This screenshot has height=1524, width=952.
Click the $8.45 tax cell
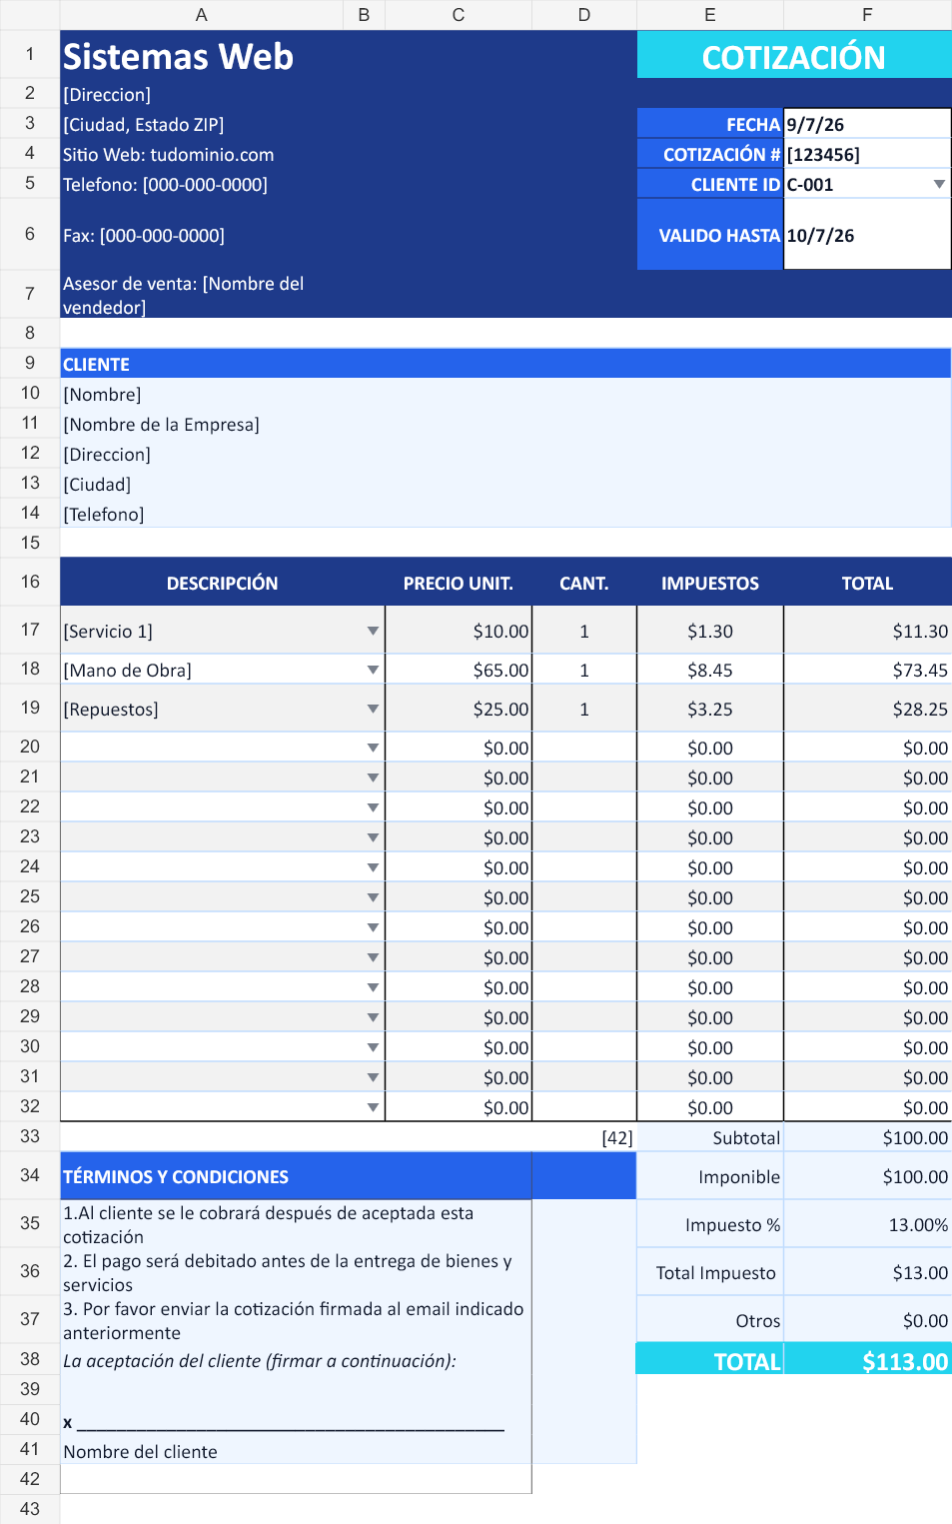(710, 670)
